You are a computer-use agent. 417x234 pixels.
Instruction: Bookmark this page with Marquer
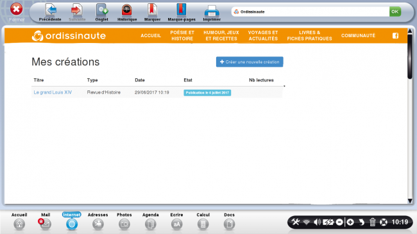point(152,12)
